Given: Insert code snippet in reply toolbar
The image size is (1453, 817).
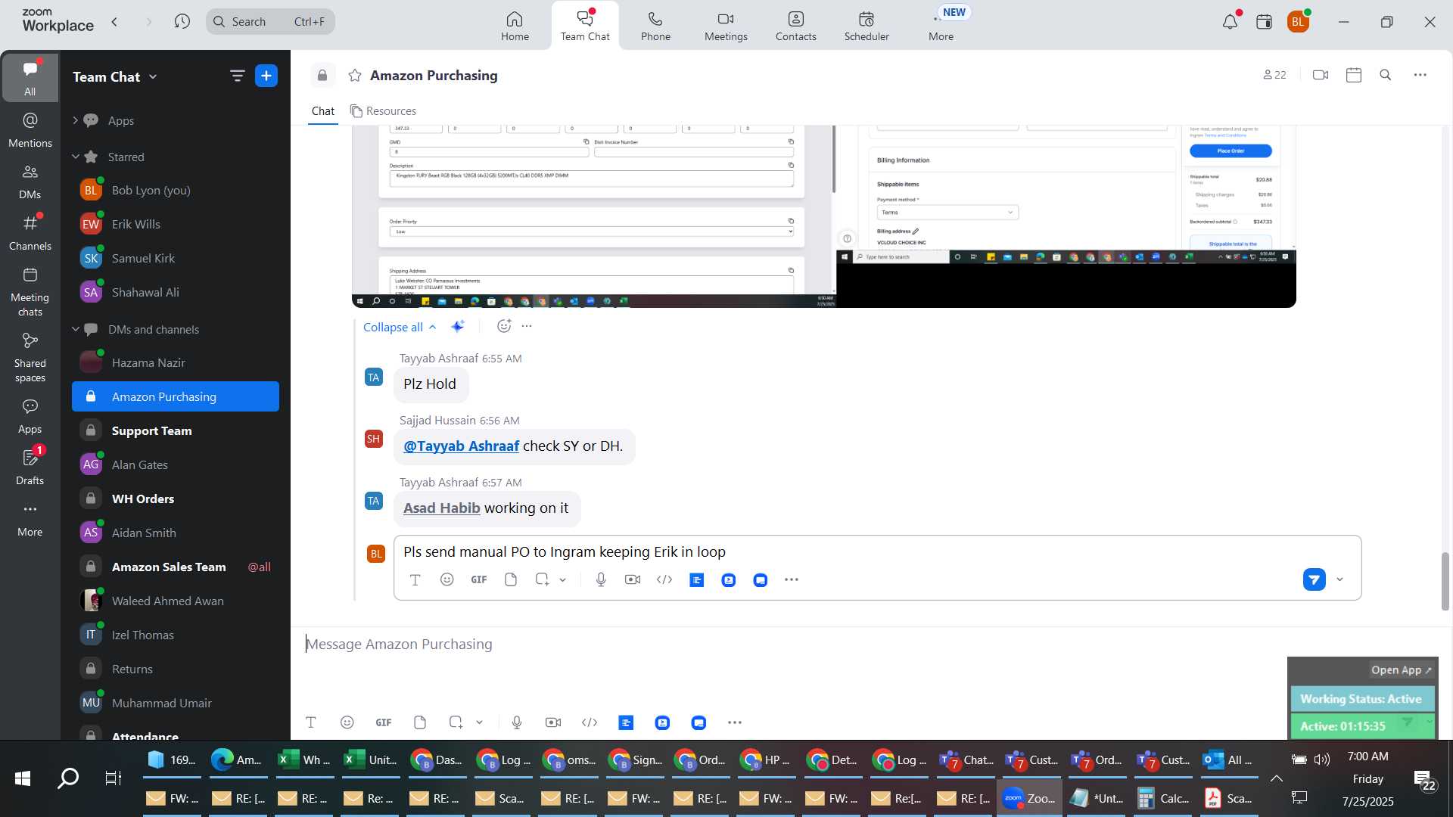Looking at the screenshot, I should tap(664, 580).
